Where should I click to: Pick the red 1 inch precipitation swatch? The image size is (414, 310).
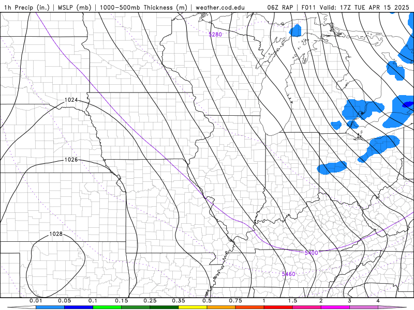[x=278, y=307]
